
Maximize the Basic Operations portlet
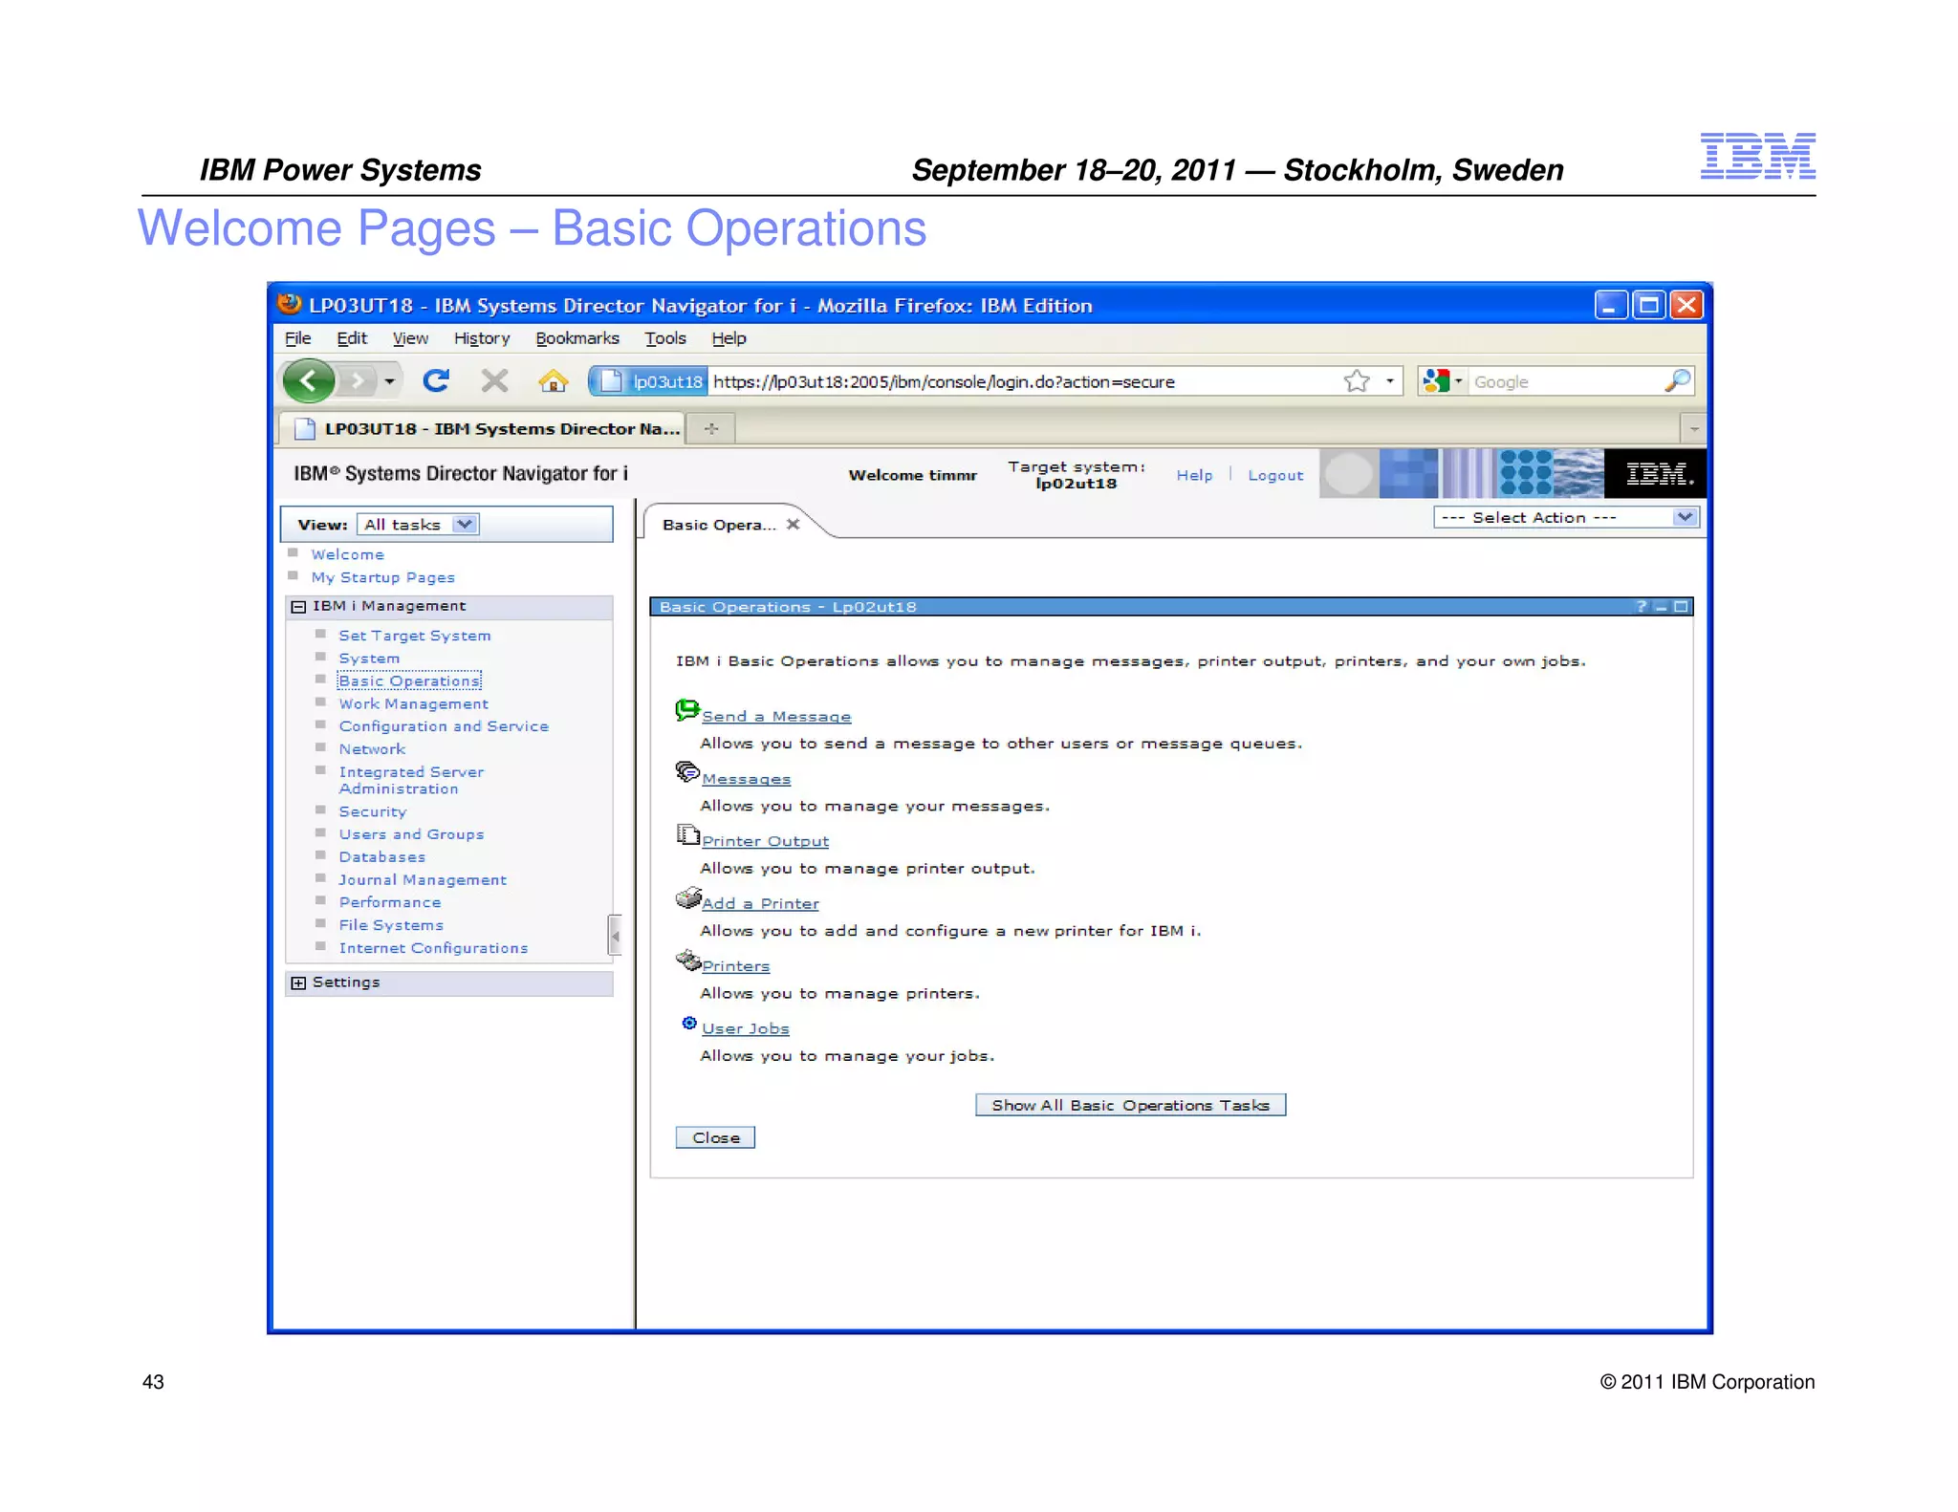point(1681,607)
